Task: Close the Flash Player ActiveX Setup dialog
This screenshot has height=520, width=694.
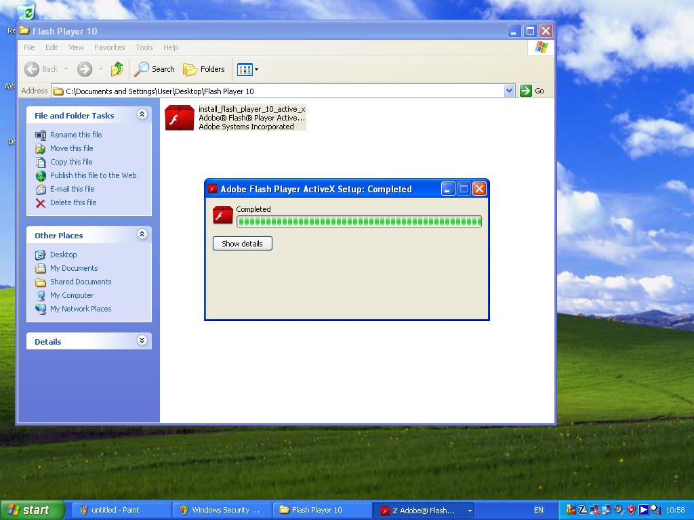Action: click(479, 190)
